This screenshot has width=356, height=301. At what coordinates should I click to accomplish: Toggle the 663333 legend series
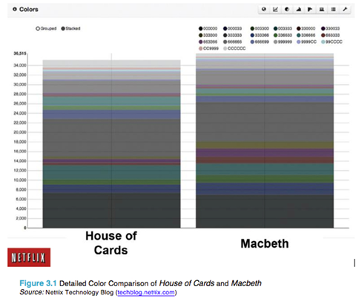tap(331, 35)
